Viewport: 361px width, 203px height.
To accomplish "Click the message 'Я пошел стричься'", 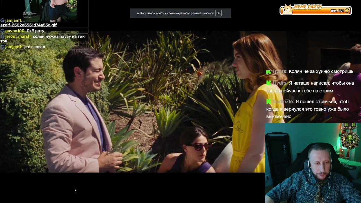I will pyautogui.click(x=307, y=109).
